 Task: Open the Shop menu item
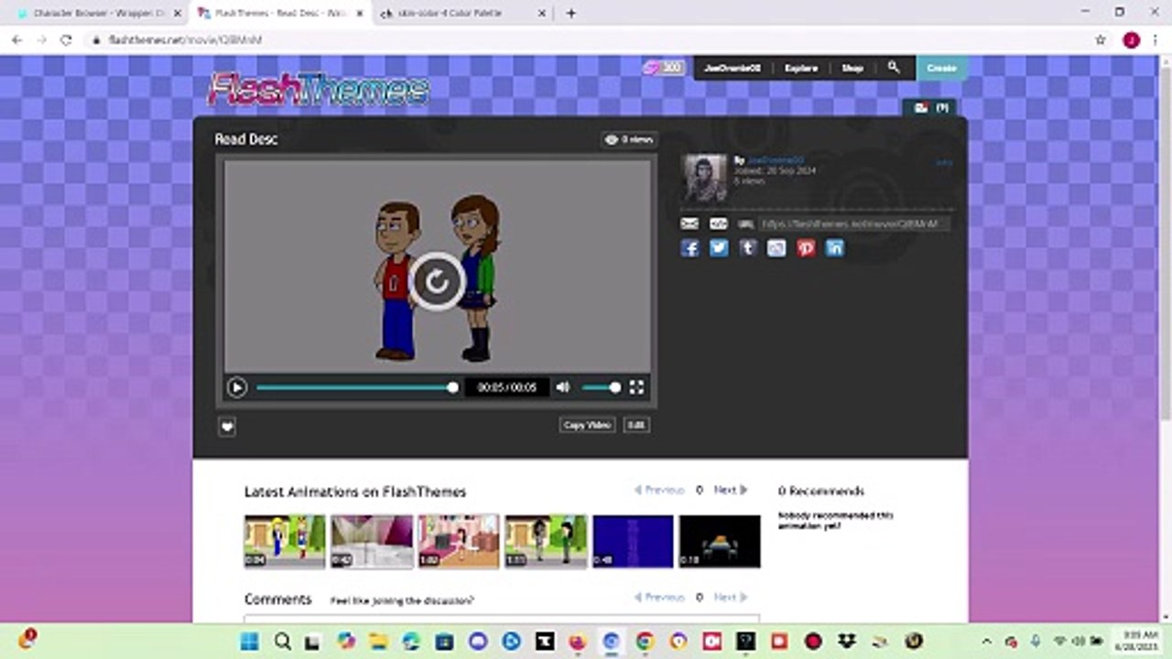point(852,68)
